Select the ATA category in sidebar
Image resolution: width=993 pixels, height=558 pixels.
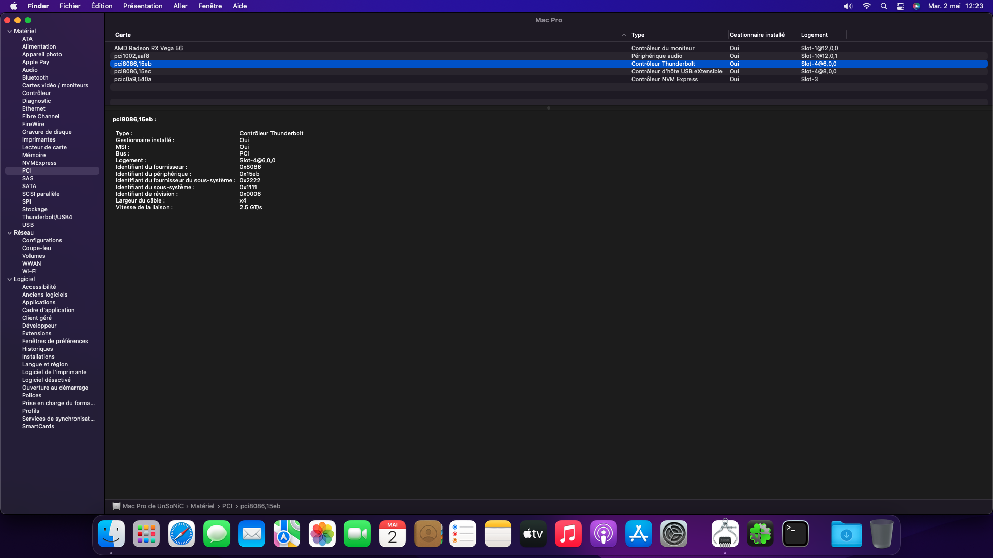27,39
